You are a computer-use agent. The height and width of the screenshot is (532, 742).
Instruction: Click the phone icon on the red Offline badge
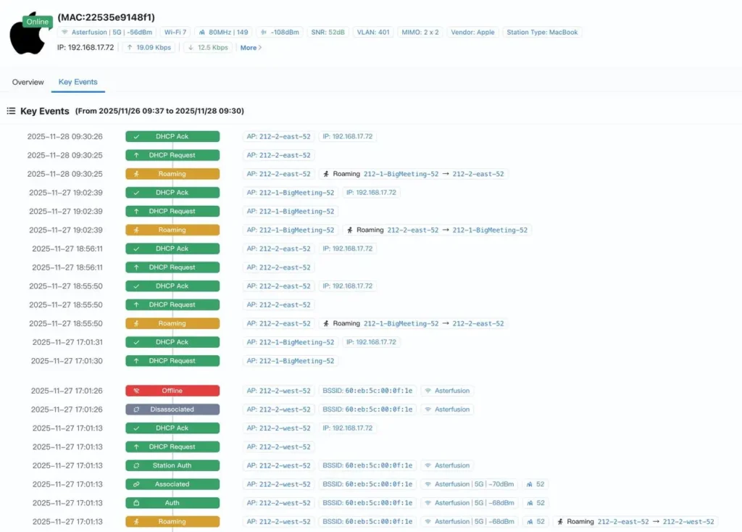coord(136,391)
